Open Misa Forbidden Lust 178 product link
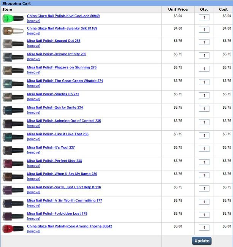Viewport: 233px width, 247px height. (x=57, y=214)
